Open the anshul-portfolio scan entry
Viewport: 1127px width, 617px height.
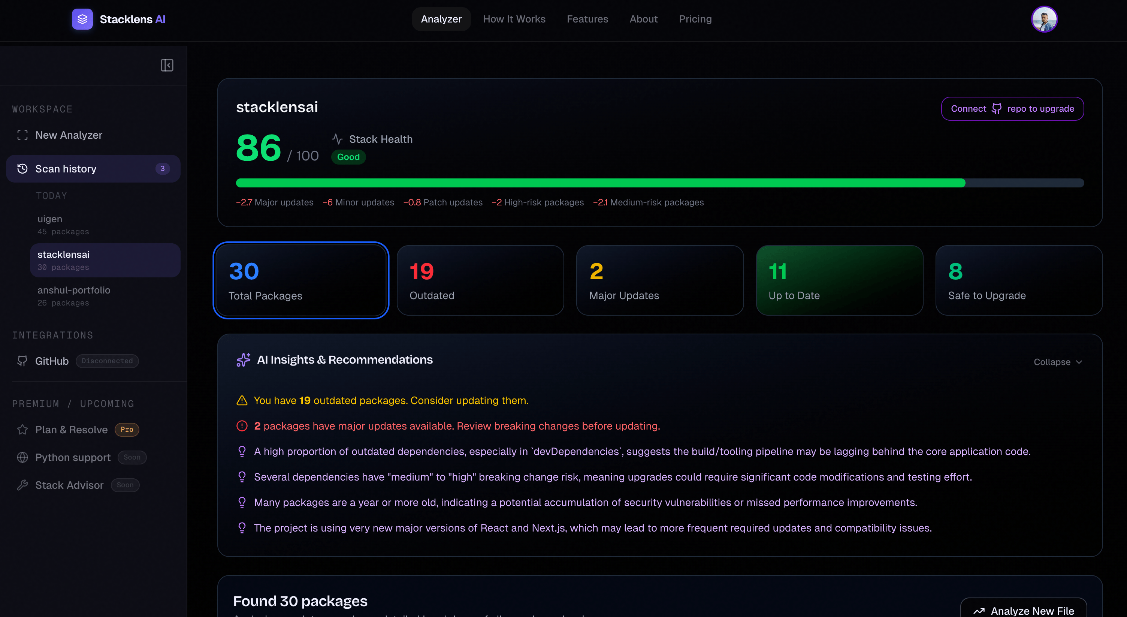105,296
